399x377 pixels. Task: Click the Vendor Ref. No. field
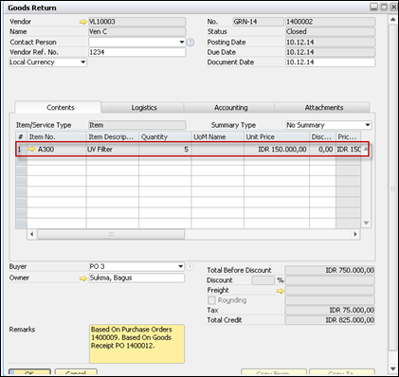point(137,52)
